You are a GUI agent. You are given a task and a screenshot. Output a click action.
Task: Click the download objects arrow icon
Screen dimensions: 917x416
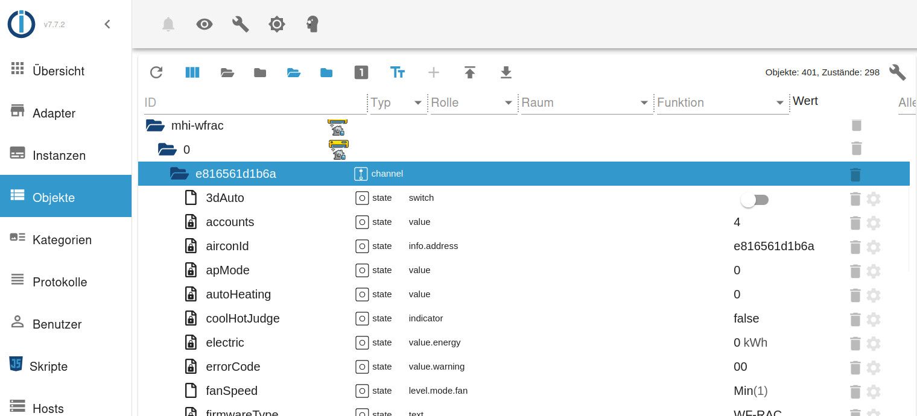pyautogui.click(x=506, y=72)
